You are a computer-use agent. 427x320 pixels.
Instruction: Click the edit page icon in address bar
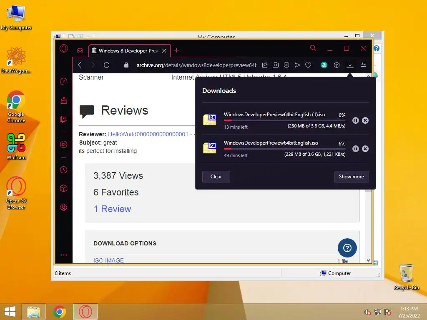click(x=265, y=65)
